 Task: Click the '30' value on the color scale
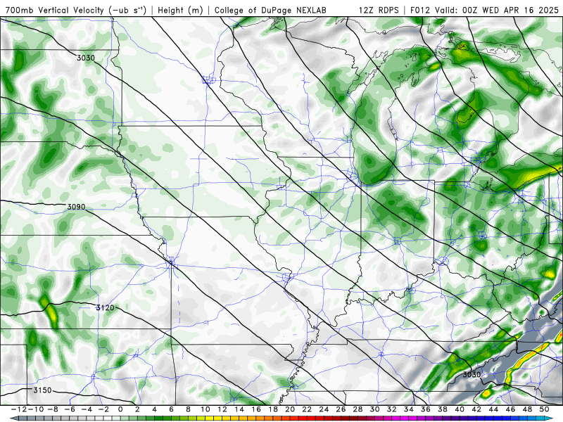[x=374, y=409]
